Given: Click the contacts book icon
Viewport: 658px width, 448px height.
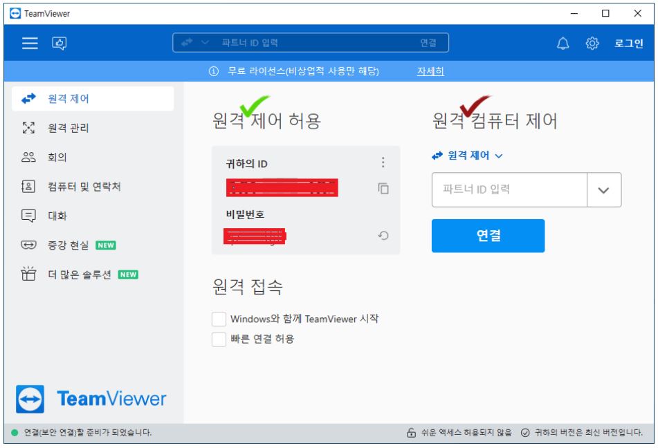Looking at the screenshot, I should click(28, 186).
